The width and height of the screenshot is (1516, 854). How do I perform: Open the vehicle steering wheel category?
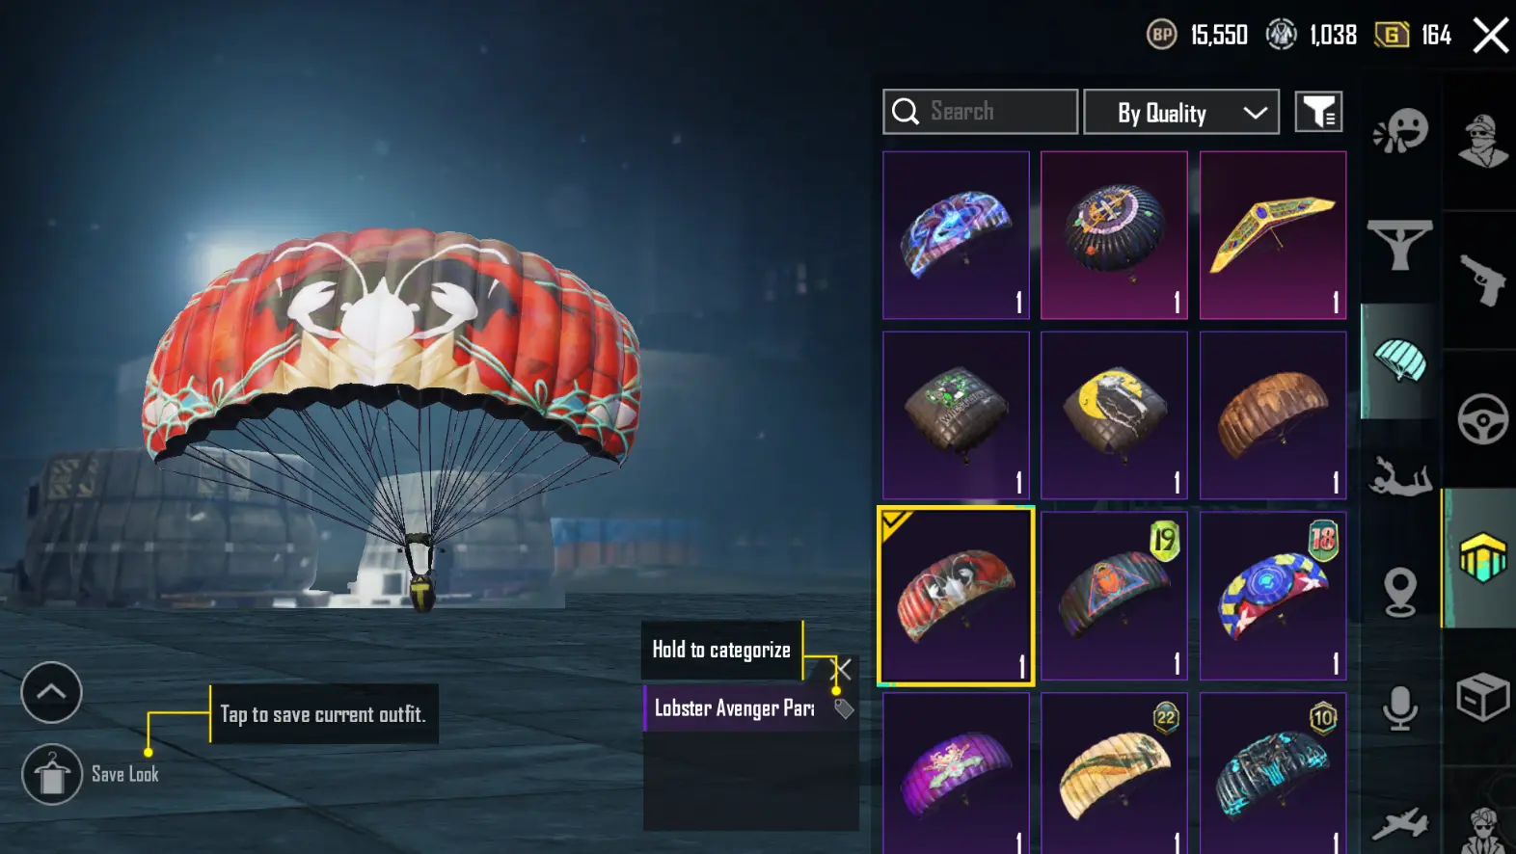[x=1482, y=418]
